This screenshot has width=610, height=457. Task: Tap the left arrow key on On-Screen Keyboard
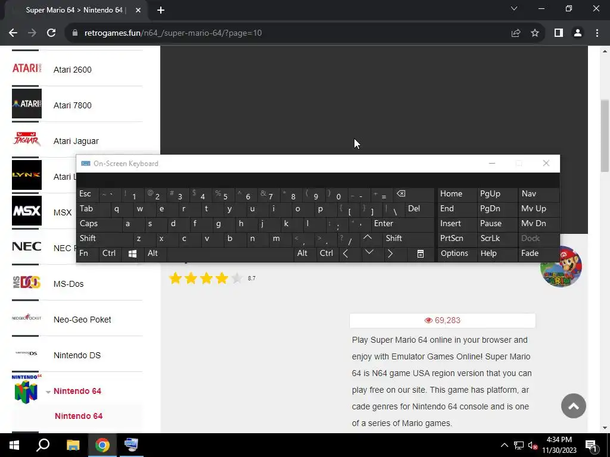click(346, 253)
